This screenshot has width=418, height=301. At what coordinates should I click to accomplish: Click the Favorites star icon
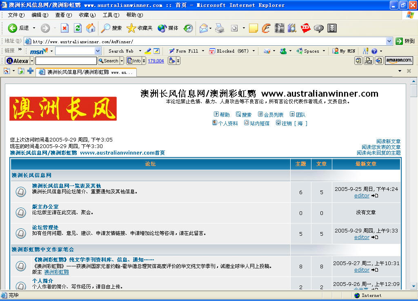coord(131,28)
